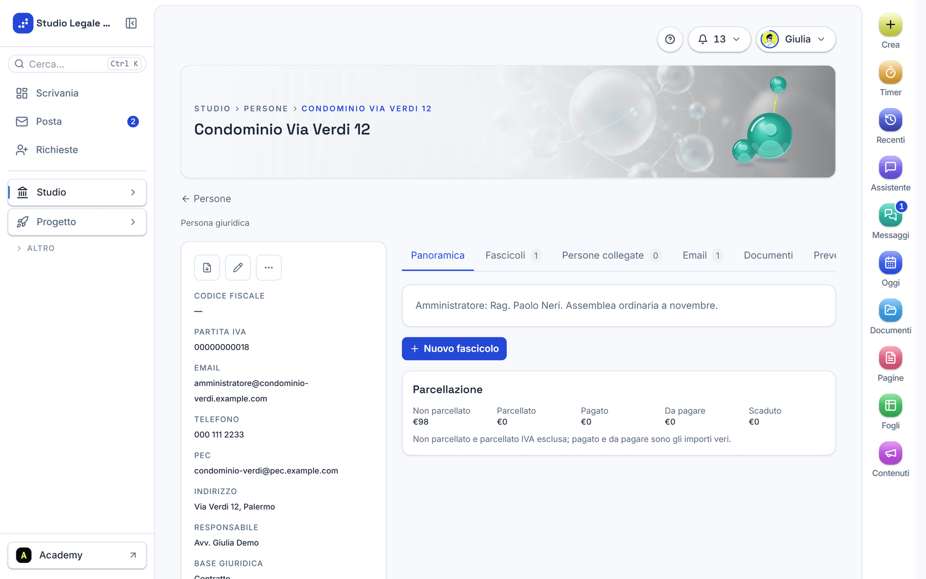Image resolution: width=926 pixels, height=579 pixels.
Task: Open the more options ellipsis menu
Action: 269,268
